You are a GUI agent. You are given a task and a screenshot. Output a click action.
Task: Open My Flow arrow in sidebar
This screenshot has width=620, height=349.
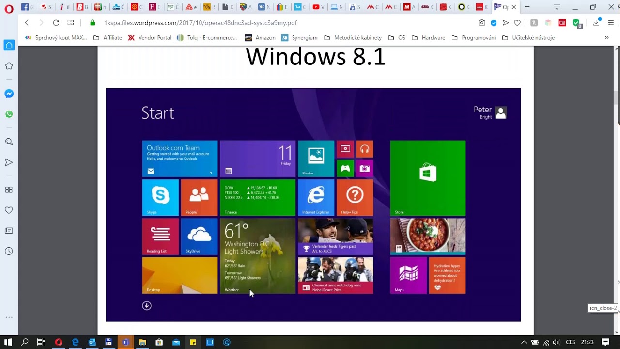click(x=9, y=162)
